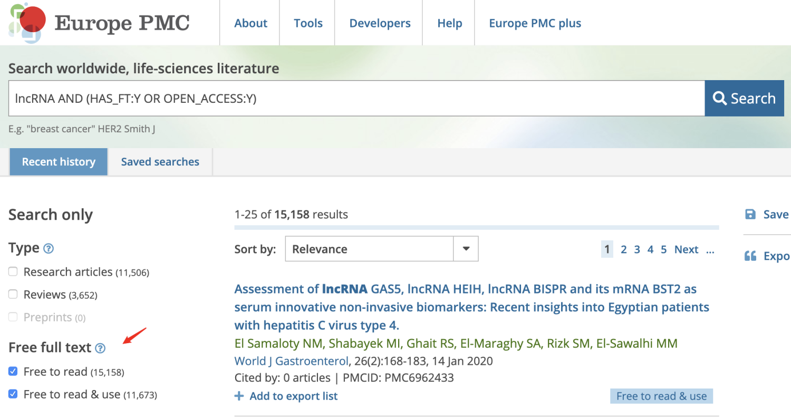Check the Research articles checkbox
Image resolution: width=791 pixels, height=418 pixels.
pyautogui.click(x=13, y=271)
